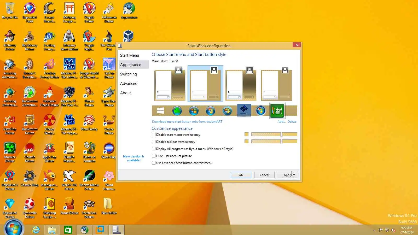The width and height of the screenshot is (418, 235).
Task: Choose the green clover start orb
Action: tap(177, 111)
